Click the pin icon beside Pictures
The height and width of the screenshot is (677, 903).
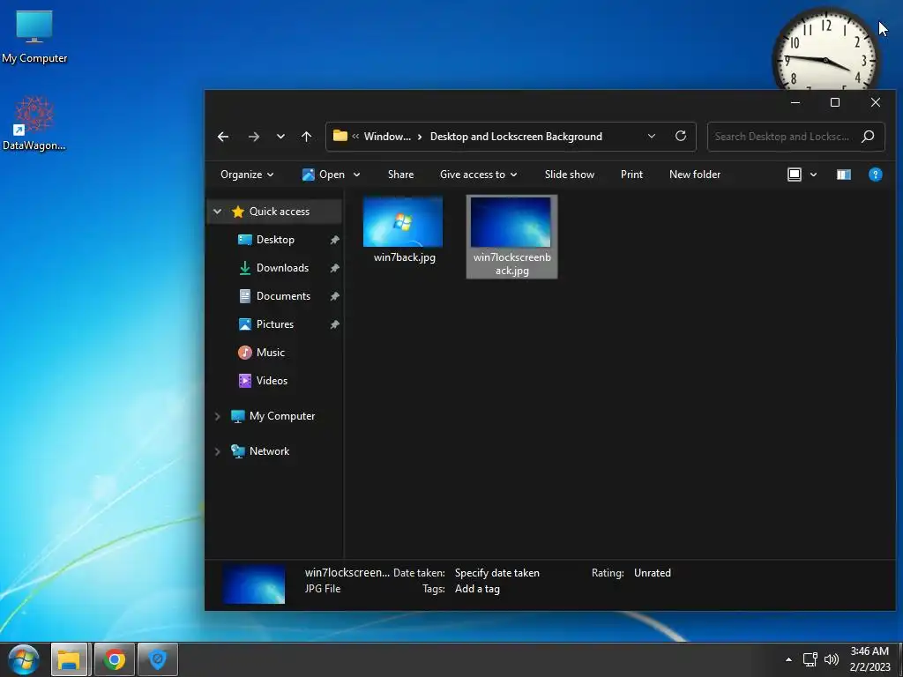tap(334, 324)
